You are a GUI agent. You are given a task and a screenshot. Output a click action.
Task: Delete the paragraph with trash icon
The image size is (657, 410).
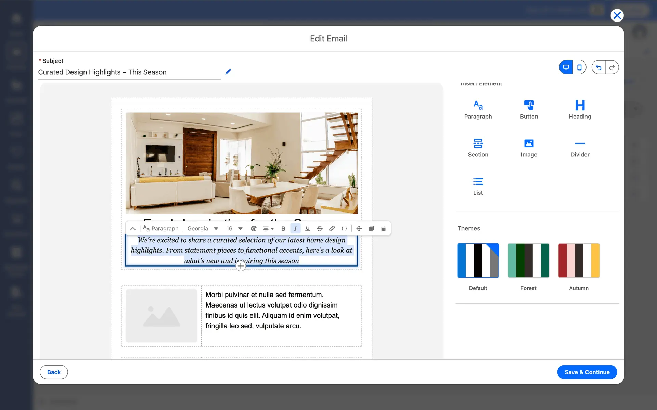click(383, 229)
